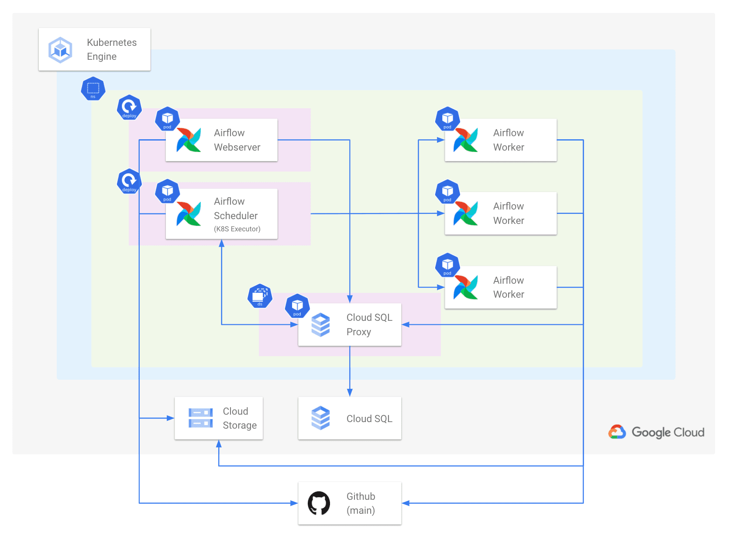Viewport: 729px width, 536px height.
Task: Click the deploy icon above Airflow Webserver
Action: click(x=129, y=107)
